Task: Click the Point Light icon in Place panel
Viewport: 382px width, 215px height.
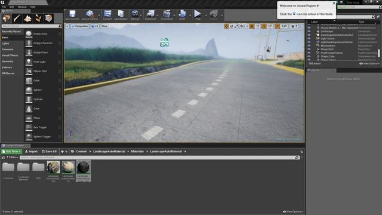Action: click(x=29, y=62)
